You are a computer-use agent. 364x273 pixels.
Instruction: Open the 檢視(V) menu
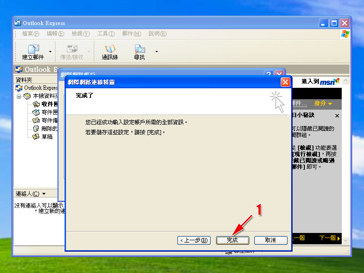click(x=81, y=34)
